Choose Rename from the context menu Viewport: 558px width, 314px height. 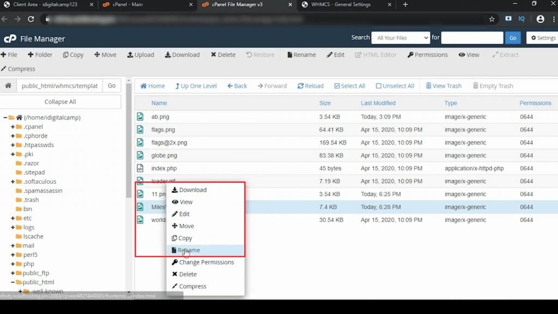pos(189,250)
